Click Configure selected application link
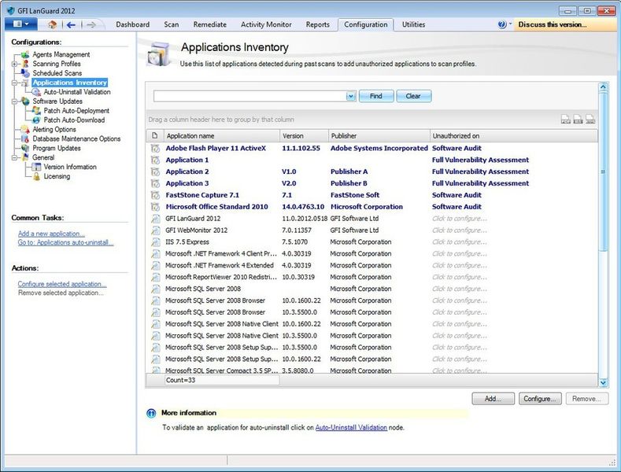 (62, 284)
